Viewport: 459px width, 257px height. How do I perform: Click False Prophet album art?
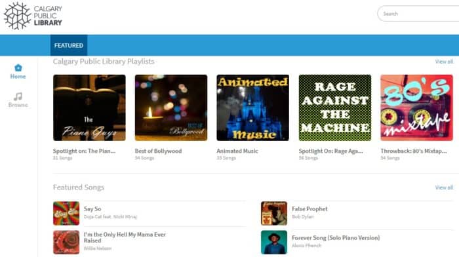pos(274,213)
